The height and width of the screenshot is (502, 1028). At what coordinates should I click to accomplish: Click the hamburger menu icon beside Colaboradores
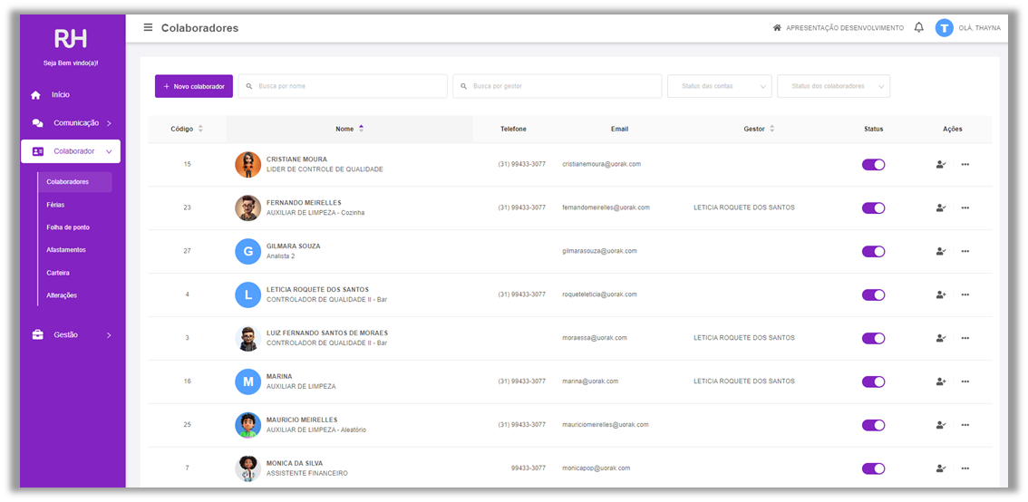tap(148, 27)
